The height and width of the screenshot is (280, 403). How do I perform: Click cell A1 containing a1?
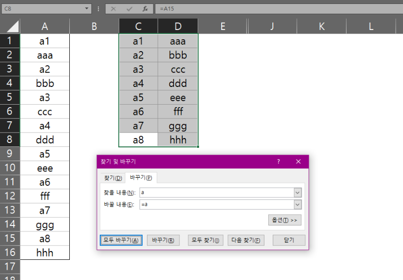(45, 41)
